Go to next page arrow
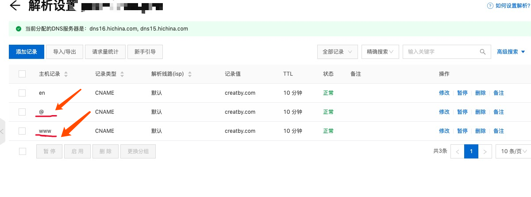This screenshot has width=531, height=197. [x=485, y=151]
